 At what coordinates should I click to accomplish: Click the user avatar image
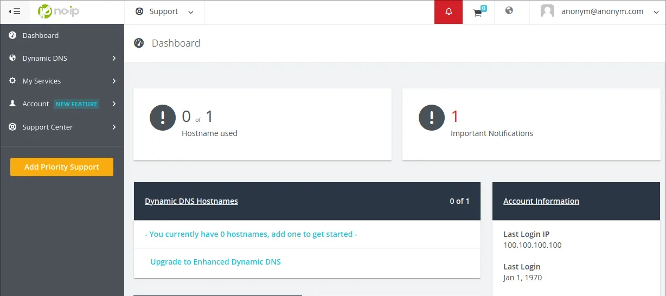point(547,11)
